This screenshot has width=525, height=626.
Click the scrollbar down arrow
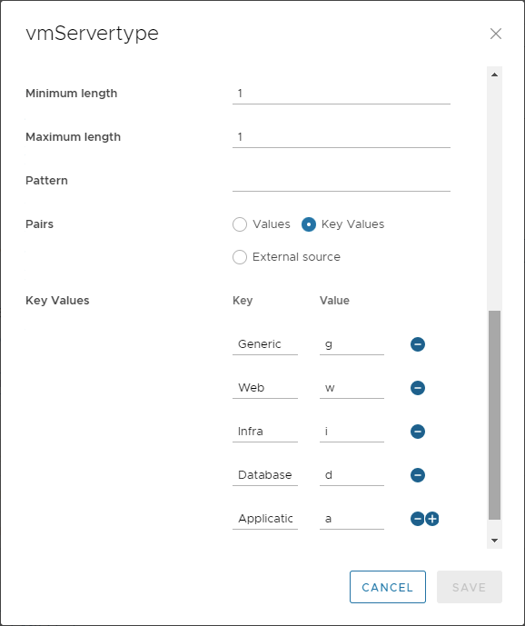point(494,541)
